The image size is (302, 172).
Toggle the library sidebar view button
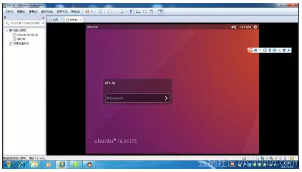(132, 12)
